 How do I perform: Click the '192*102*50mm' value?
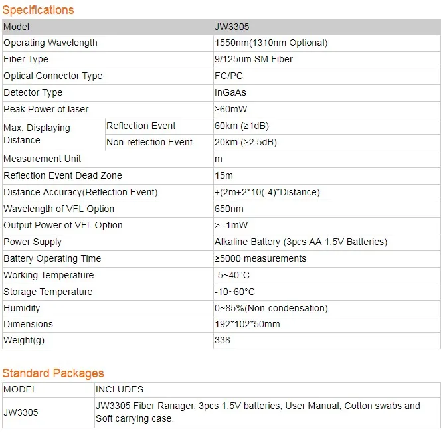pyautogui.click(x=247, y=324)
